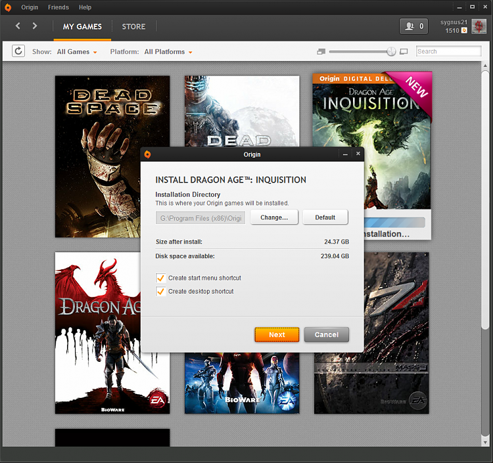Switch to the STORE tab
493x463 pixels.
(x=133, y=27)
